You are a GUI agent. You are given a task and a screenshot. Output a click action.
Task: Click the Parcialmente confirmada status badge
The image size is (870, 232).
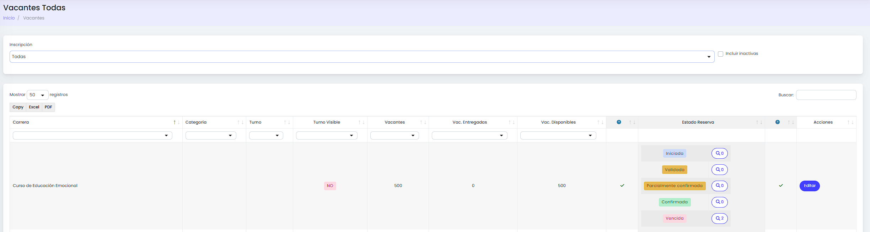coord(675,186)
